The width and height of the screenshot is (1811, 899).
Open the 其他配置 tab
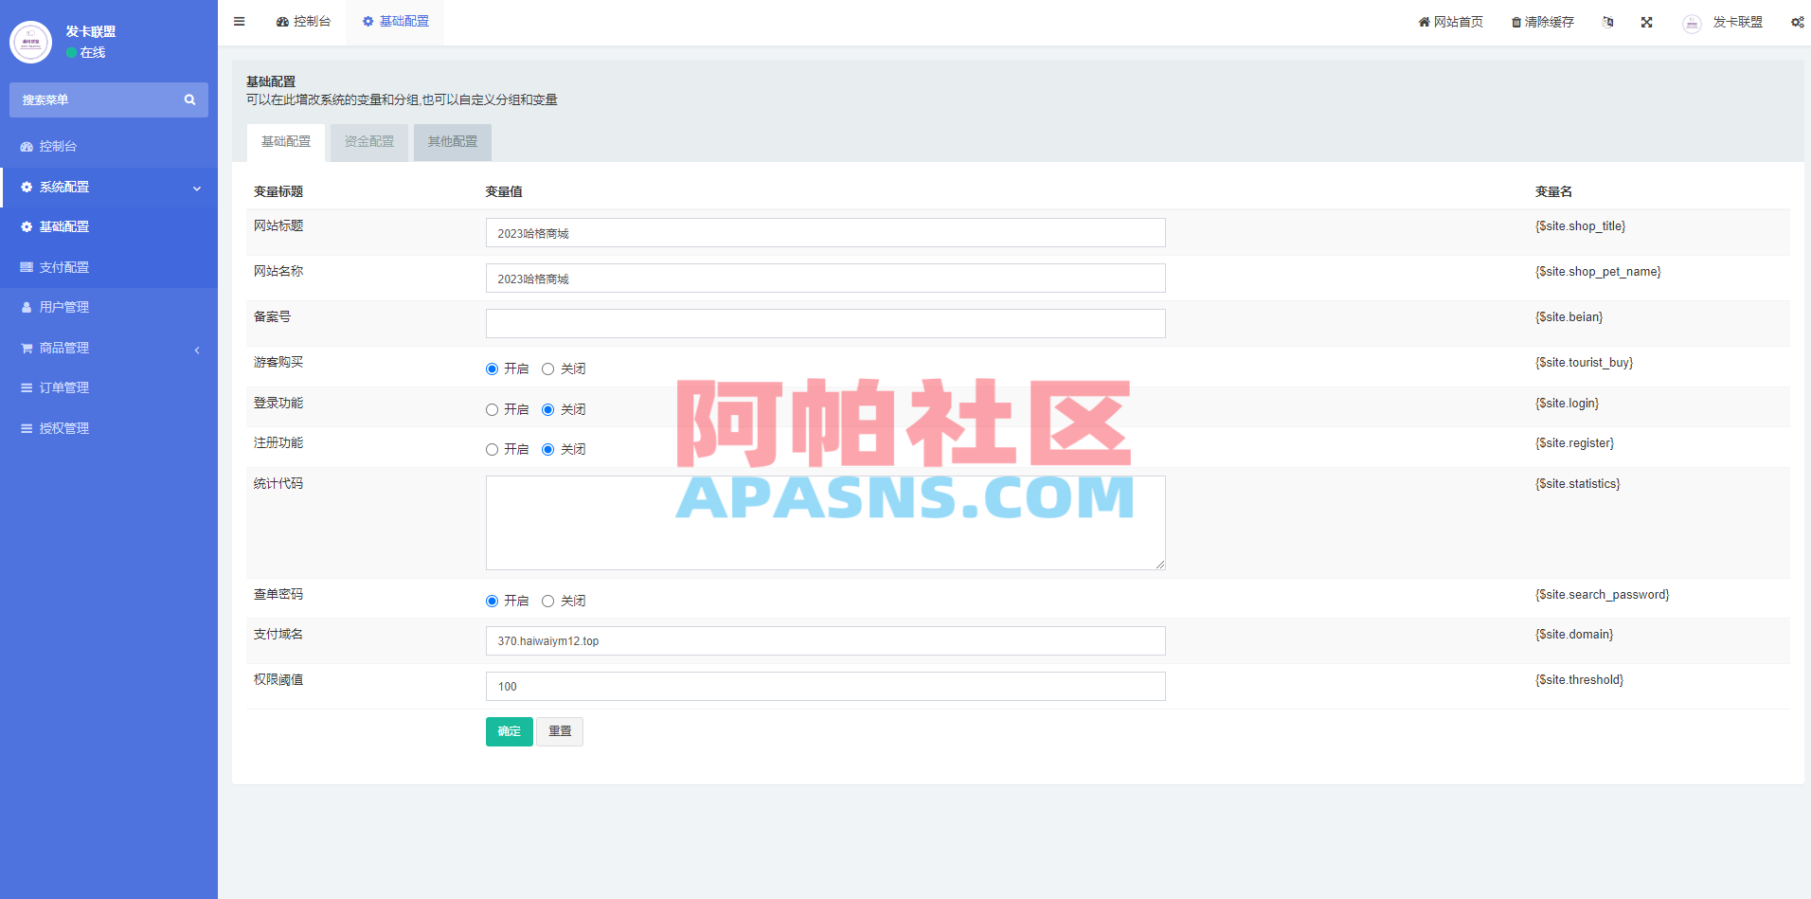click(452, 141)
